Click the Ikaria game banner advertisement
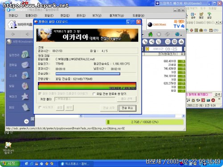This screenshot has height=167, width=223. (87, 35)
